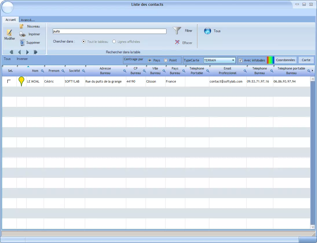Click the 44190 postal code cell
Image resolution: width=317 pixels, height=243 pixels.
[136, 81]
